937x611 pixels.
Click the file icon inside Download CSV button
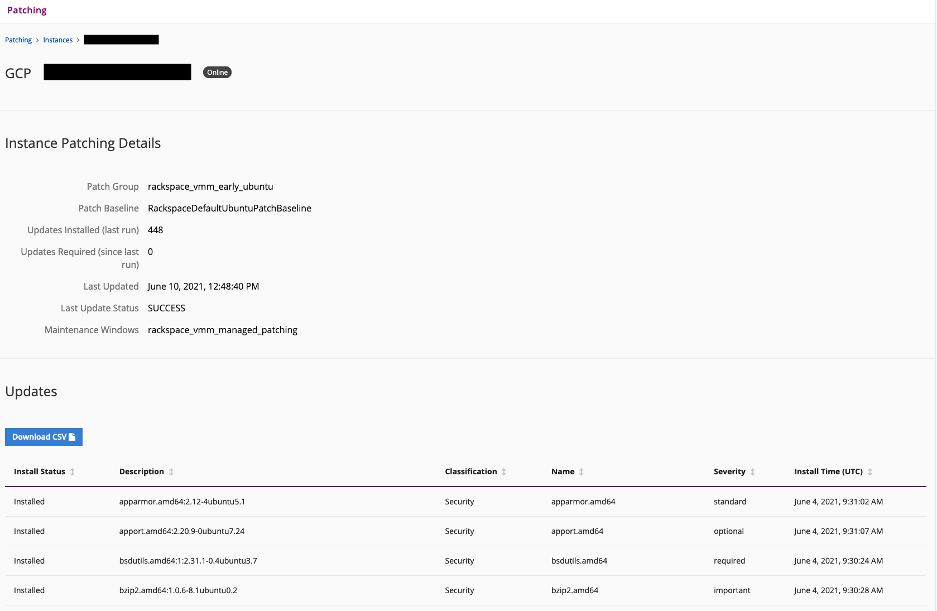73,436
